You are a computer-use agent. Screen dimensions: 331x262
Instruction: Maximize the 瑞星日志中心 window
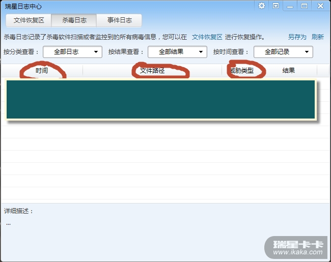pos(304,6)
